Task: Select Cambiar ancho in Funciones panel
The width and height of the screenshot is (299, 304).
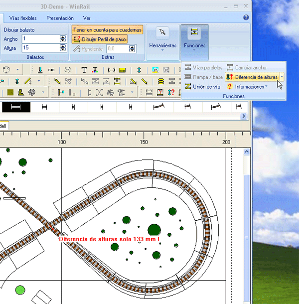Action: pyautogui.click(x=247, y=67)
